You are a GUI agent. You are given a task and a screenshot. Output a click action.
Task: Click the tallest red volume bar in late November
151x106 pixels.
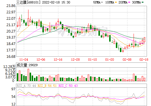pyautogui.click(x=28, y=75)
